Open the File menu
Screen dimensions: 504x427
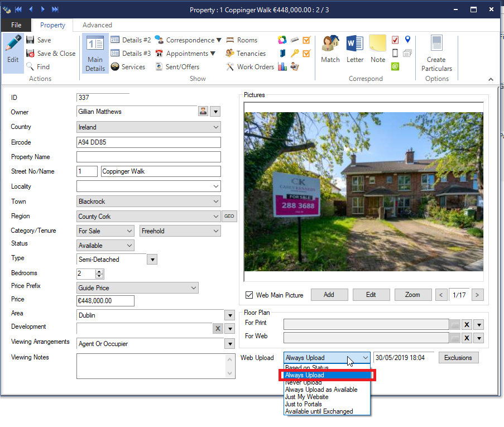pyautogui.click(x=16, y=25)
